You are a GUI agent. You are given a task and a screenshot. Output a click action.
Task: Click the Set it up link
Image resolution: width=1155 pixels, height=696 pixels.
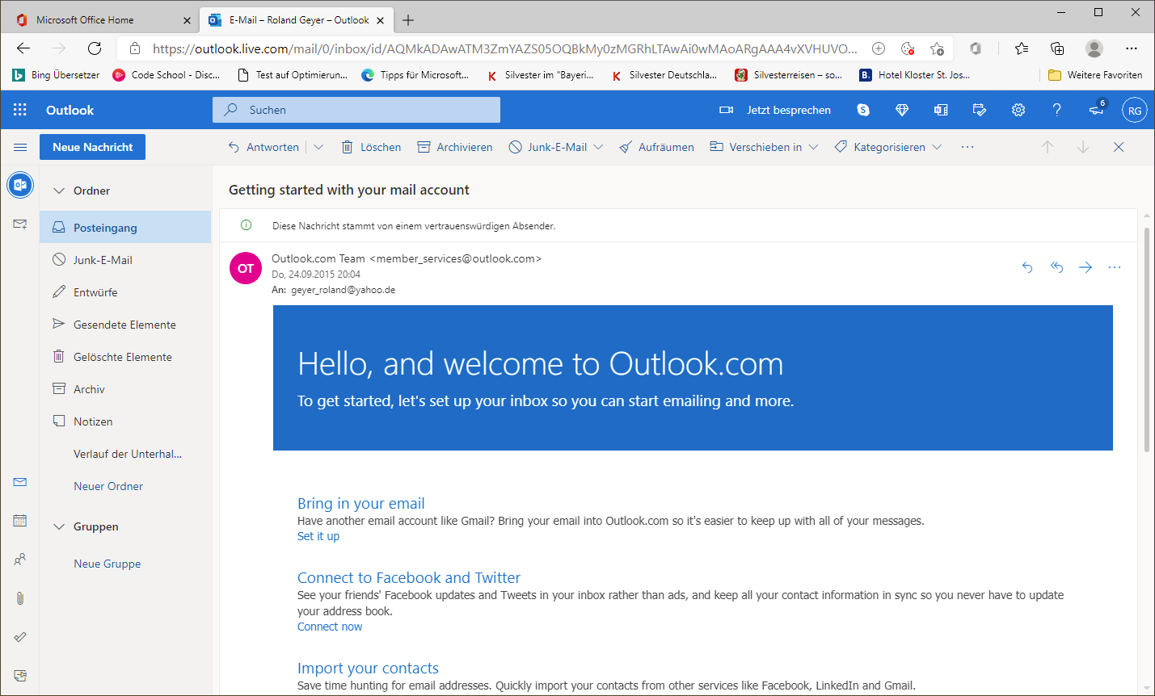[x=318, y=536]
